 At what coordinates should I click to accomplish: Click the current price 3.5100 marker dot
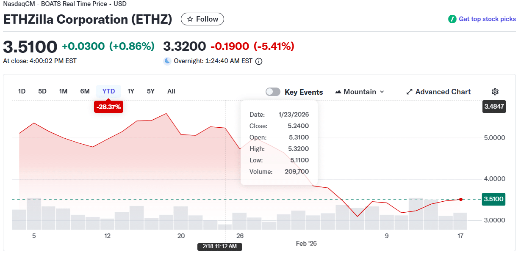(461, 199)
